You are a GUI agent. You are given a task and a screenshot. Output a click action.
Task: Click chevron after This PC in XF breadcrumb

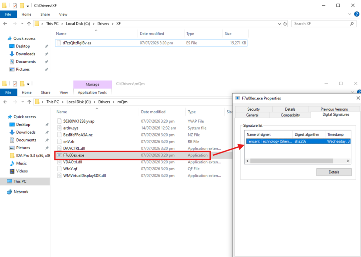(x=62, y=24)
